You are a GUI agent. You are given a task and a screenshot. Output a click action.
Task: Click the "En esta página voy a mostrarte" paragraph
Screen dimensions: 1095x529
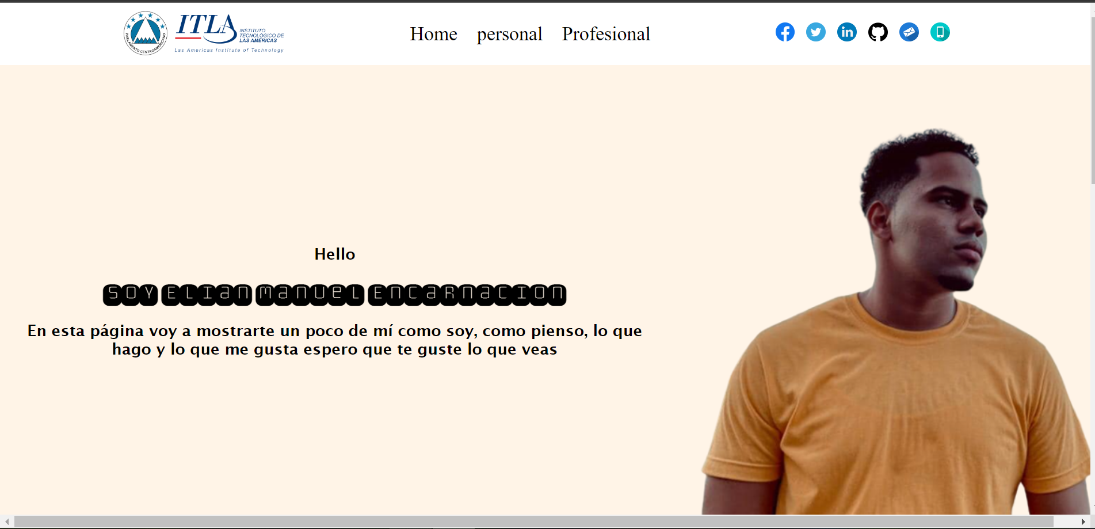click(335, 340)
